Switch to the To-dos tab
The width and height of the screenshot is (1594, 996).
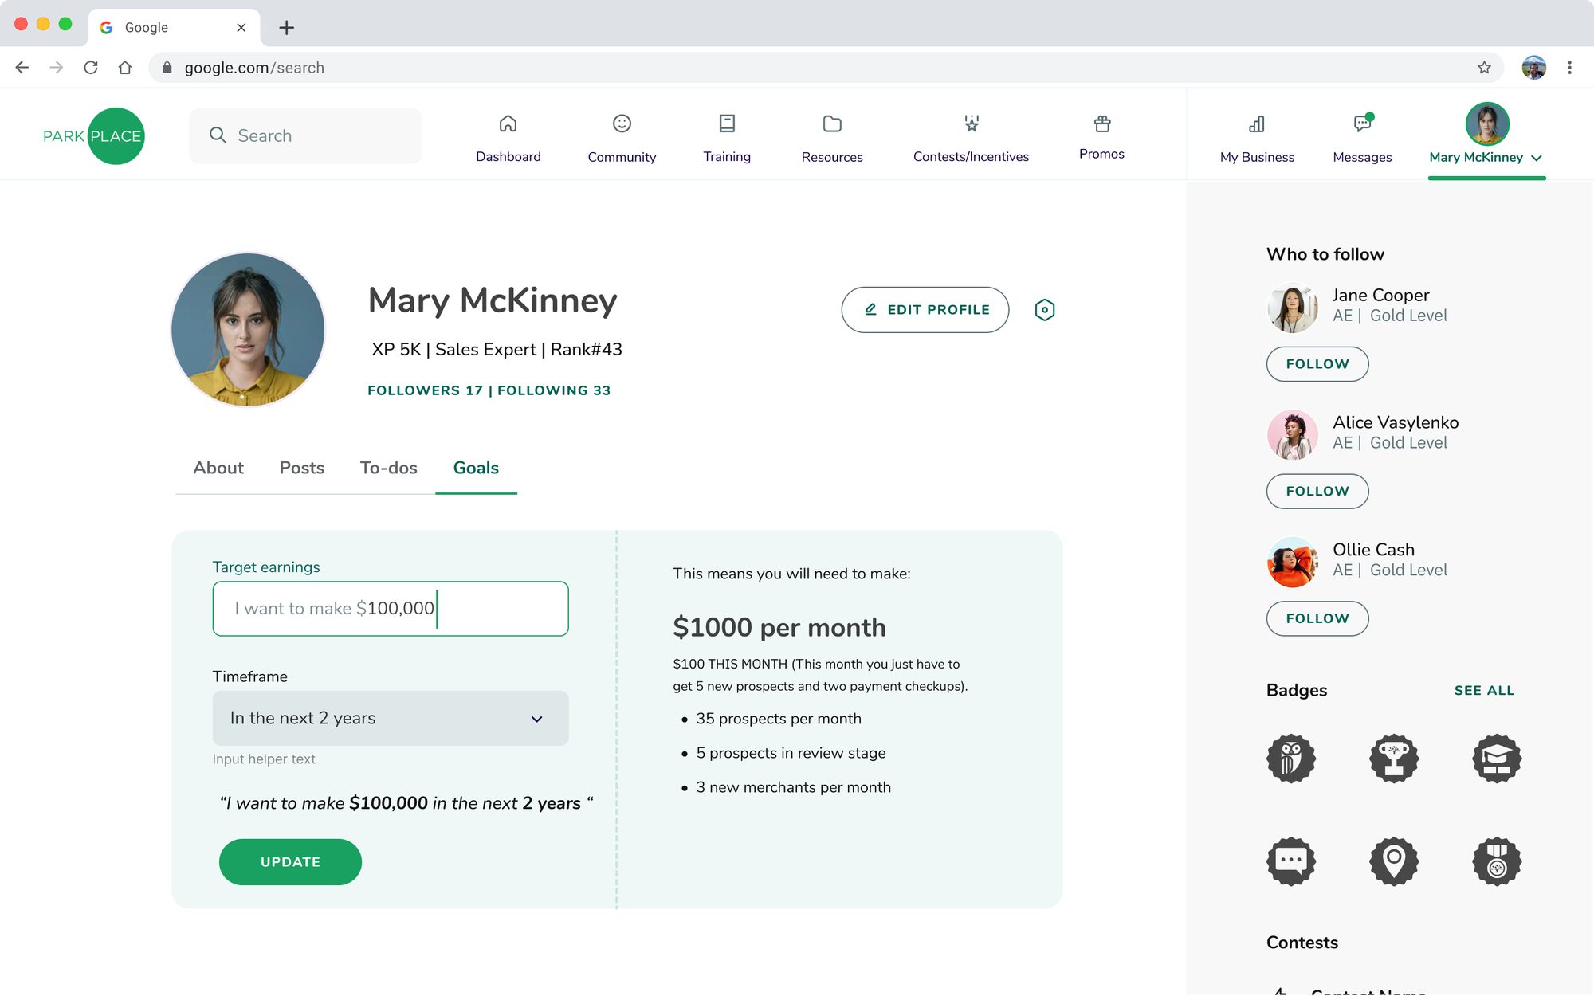(x=389, y=468)
